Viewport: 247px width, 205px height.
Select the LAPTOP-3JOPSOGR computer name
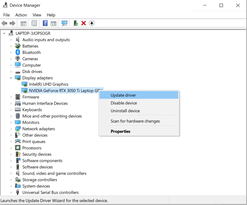[33, 33]
